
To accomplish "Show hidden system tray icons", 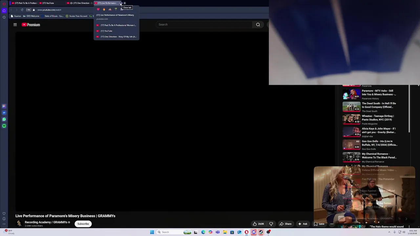I will click(389, 232).
